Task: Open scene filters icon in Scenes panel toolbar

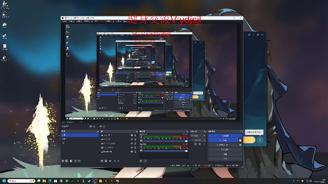Action: (x=71, y=161)
